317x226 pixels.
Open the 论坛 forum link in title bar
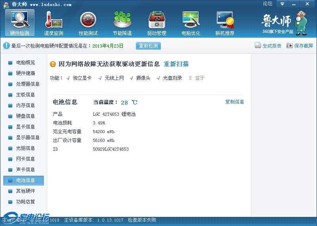267,4
